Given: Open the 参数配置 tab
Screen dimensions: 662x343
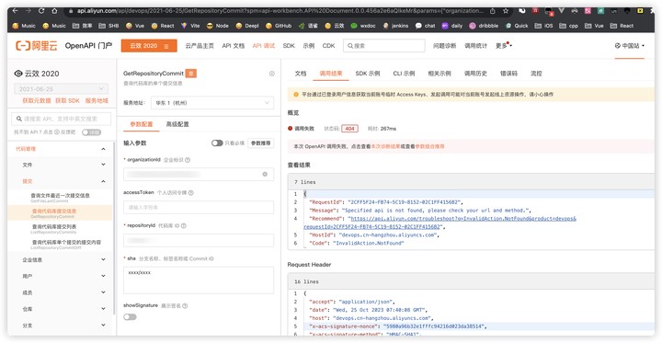Looking at the screenshot, I should (x=142, y=124).
